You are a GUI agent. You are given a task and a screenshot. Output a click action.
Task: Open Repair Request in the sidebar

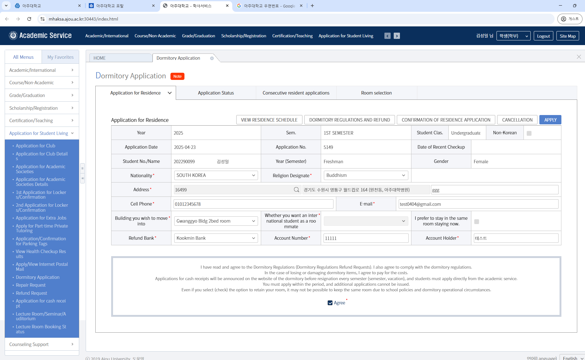coord(31,285)
